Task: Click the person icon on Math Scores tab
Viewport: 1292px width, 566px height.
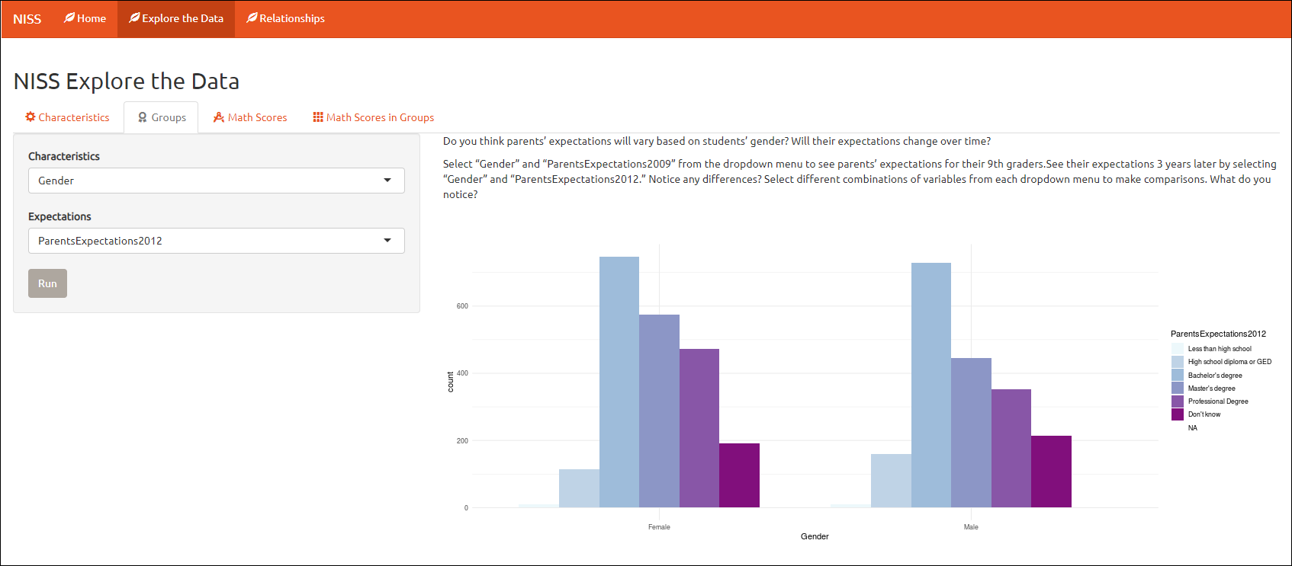Action: [x=219, y=117]
